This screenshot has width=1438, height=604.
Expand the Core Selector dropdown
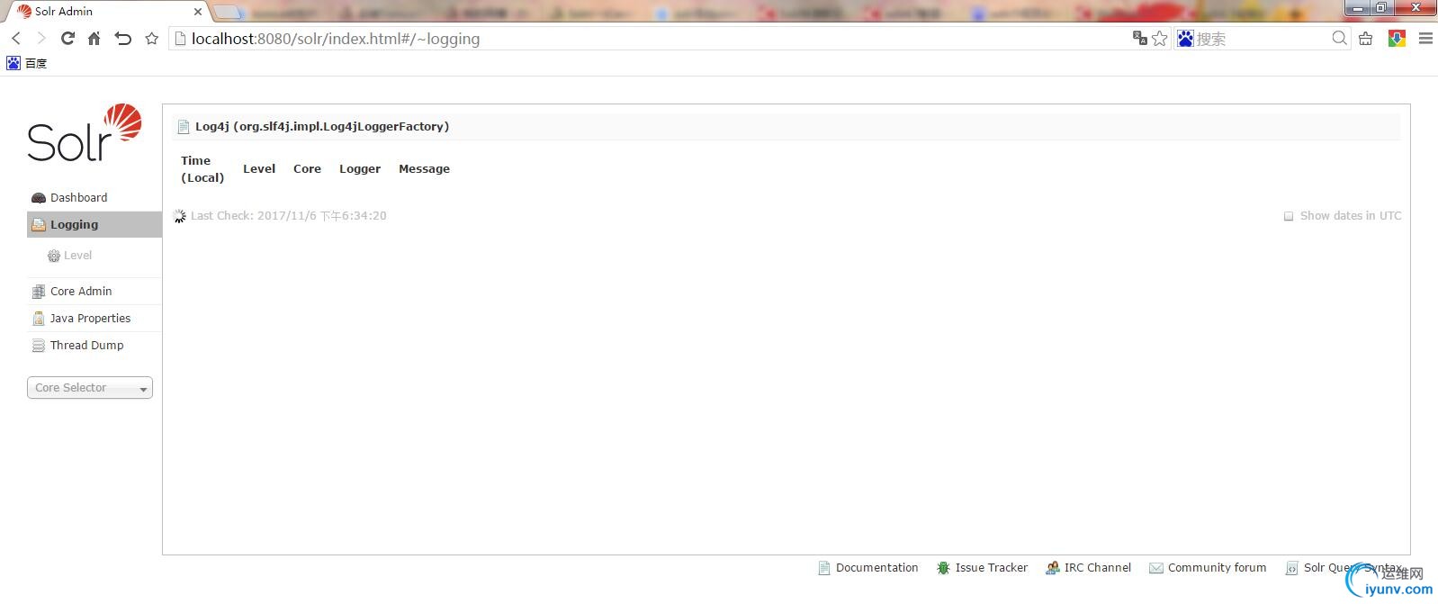point(90,387)
